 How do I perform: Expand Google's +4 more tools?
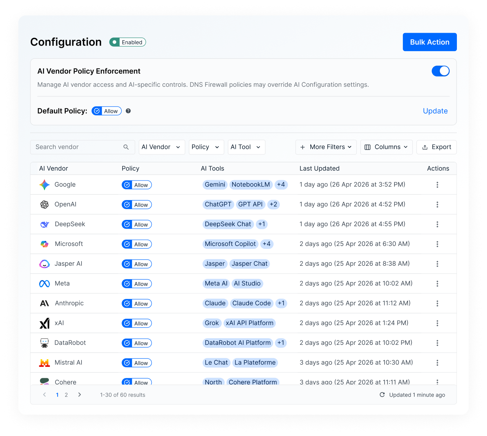pos(281,185)
